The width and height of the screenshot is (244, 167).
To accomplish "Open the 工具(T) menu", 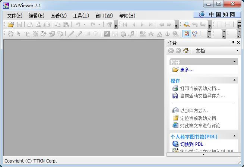I will (81, 16).
